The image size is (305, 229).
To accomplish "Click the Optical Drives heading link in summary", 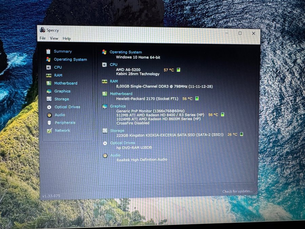I will point(123,143).
